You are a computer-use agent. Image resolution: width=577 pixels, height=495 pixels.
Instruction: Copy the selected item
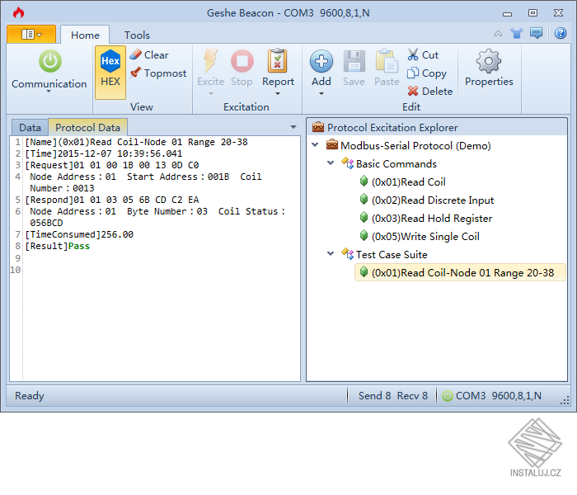(427, 73)
